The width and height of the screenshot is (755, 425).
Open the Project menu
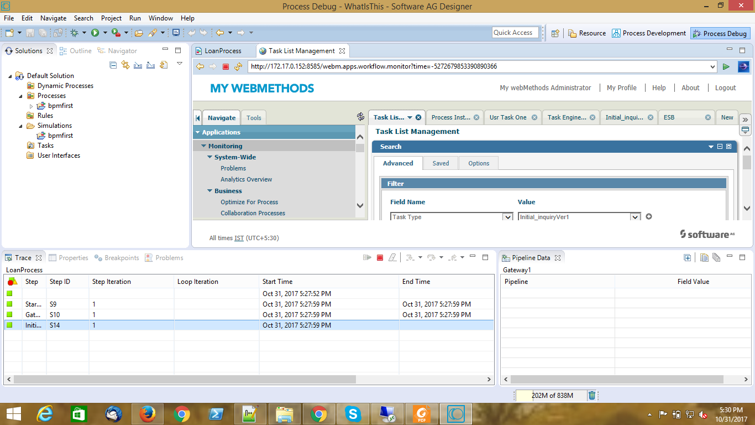click(112, 18)
